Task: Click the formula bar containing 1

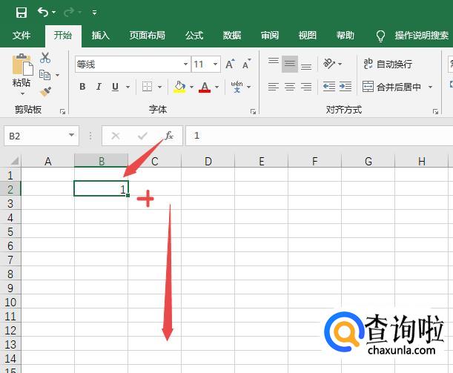Action: coord(320,136)
